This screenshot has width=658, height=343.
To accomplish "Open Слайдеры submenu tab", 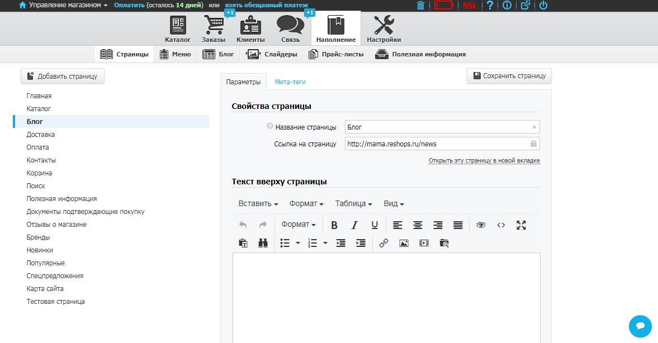I will [271, 54].
